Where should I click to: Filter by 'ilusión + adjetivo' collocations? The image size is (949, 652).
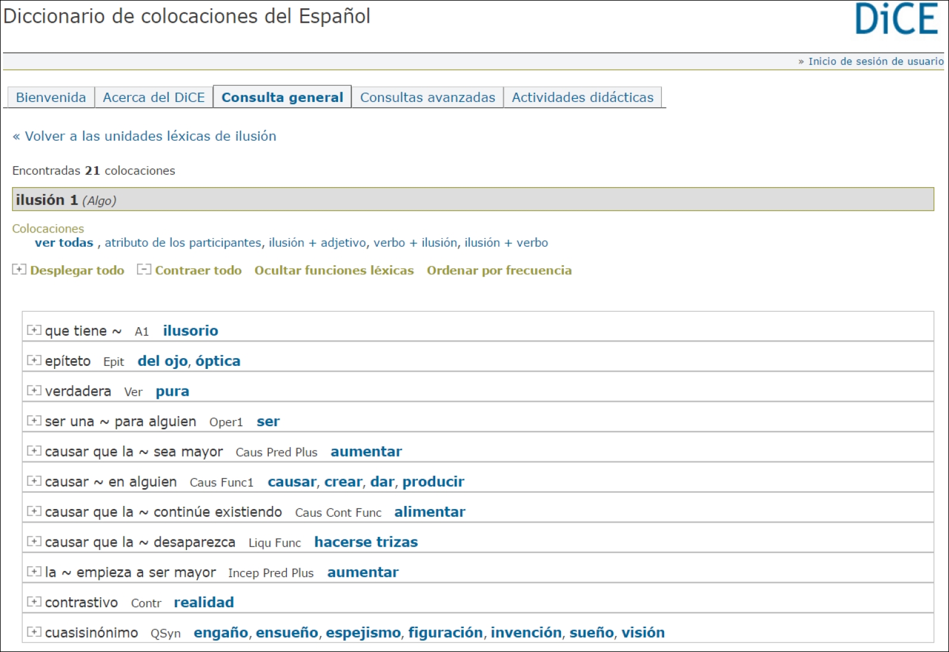317,243
